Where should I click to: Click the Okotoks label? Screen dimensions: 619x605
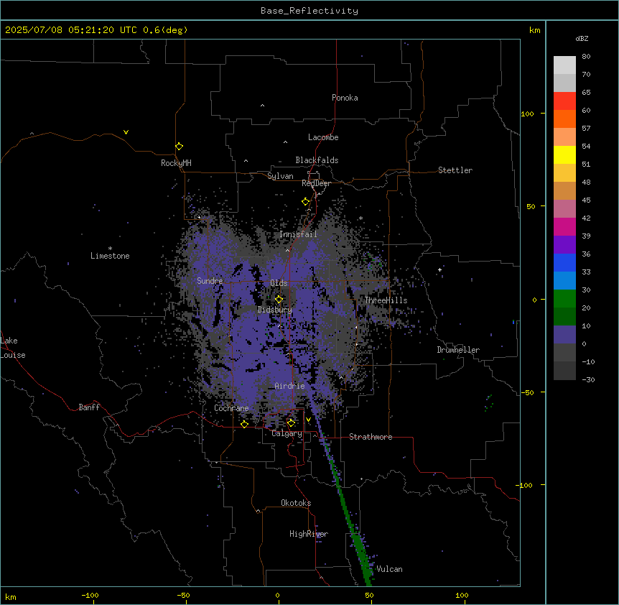click(296, 503)
